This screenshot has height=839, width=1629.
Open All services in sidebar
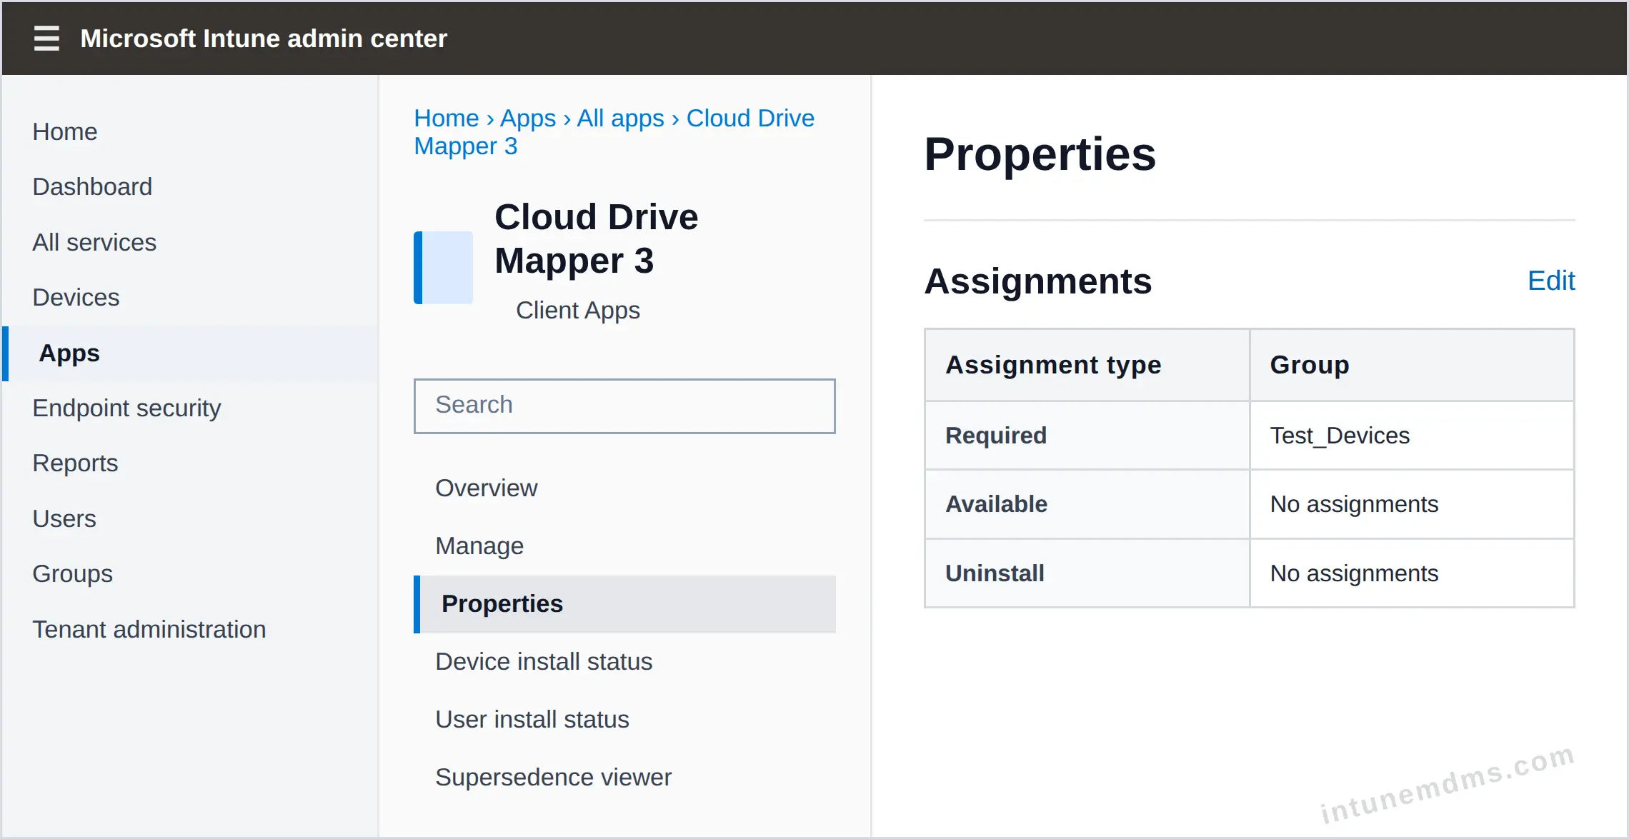click(x=94, y=243)
